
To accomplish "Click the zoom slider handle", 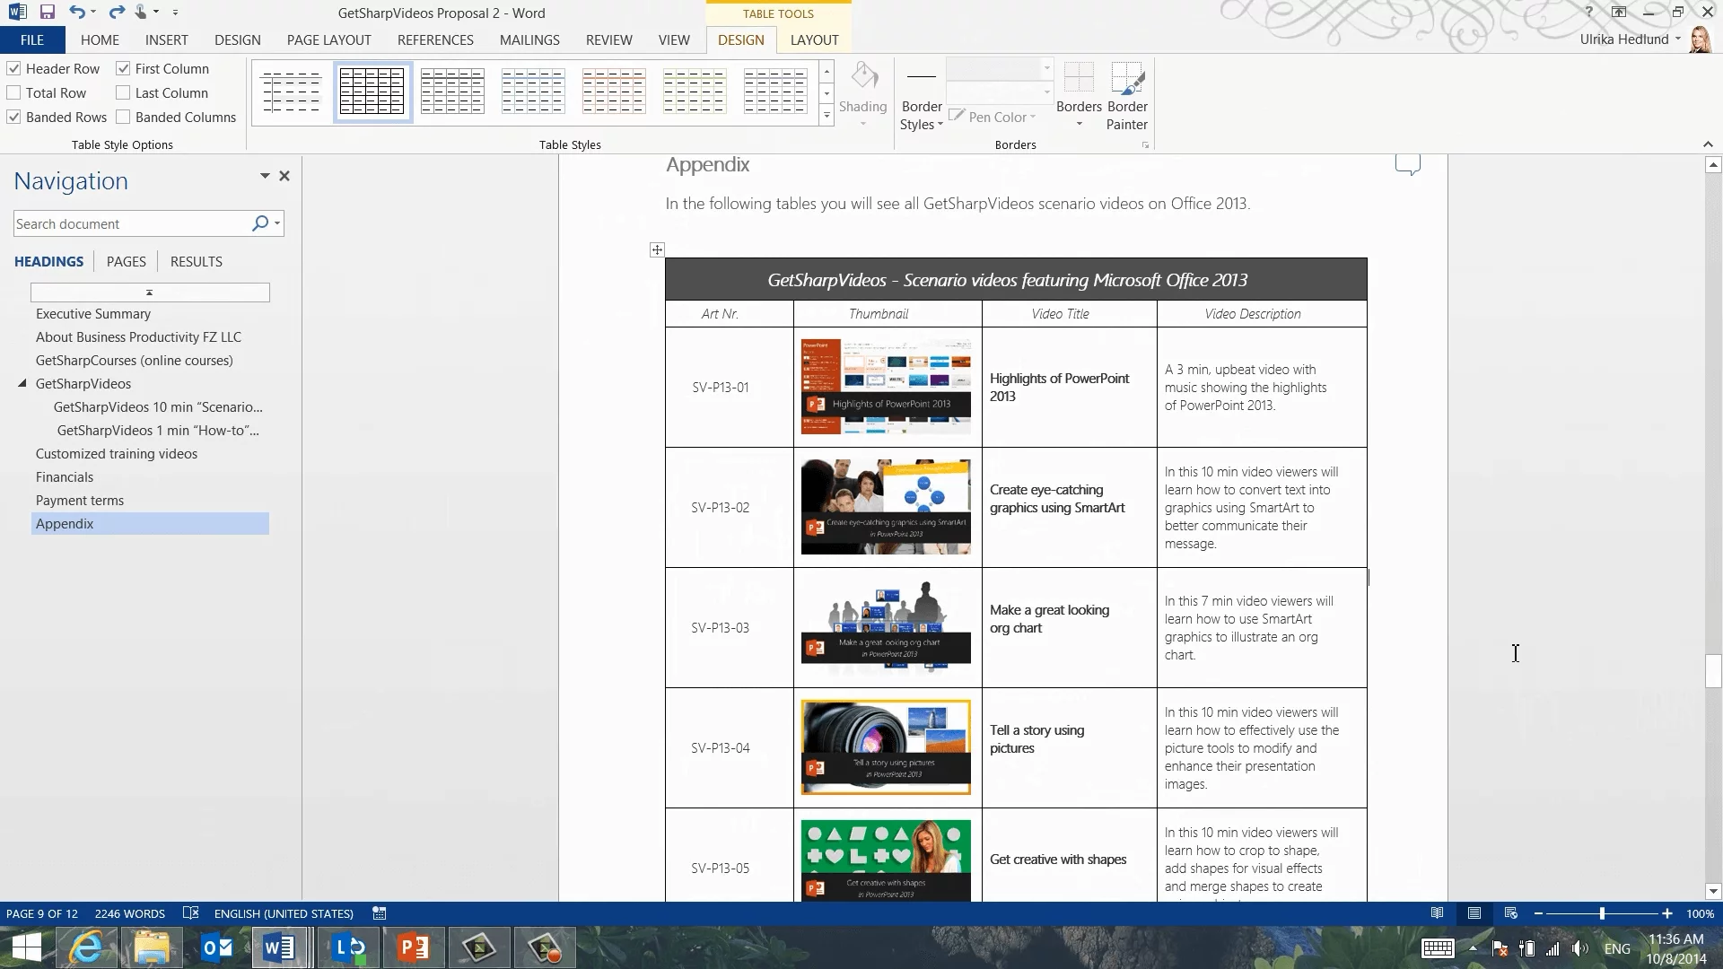I will (1602, 913).
